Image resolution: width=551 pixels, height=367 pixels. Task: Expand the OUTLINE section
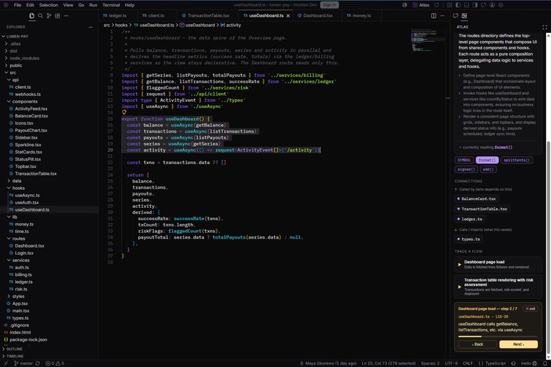[14, 349]
